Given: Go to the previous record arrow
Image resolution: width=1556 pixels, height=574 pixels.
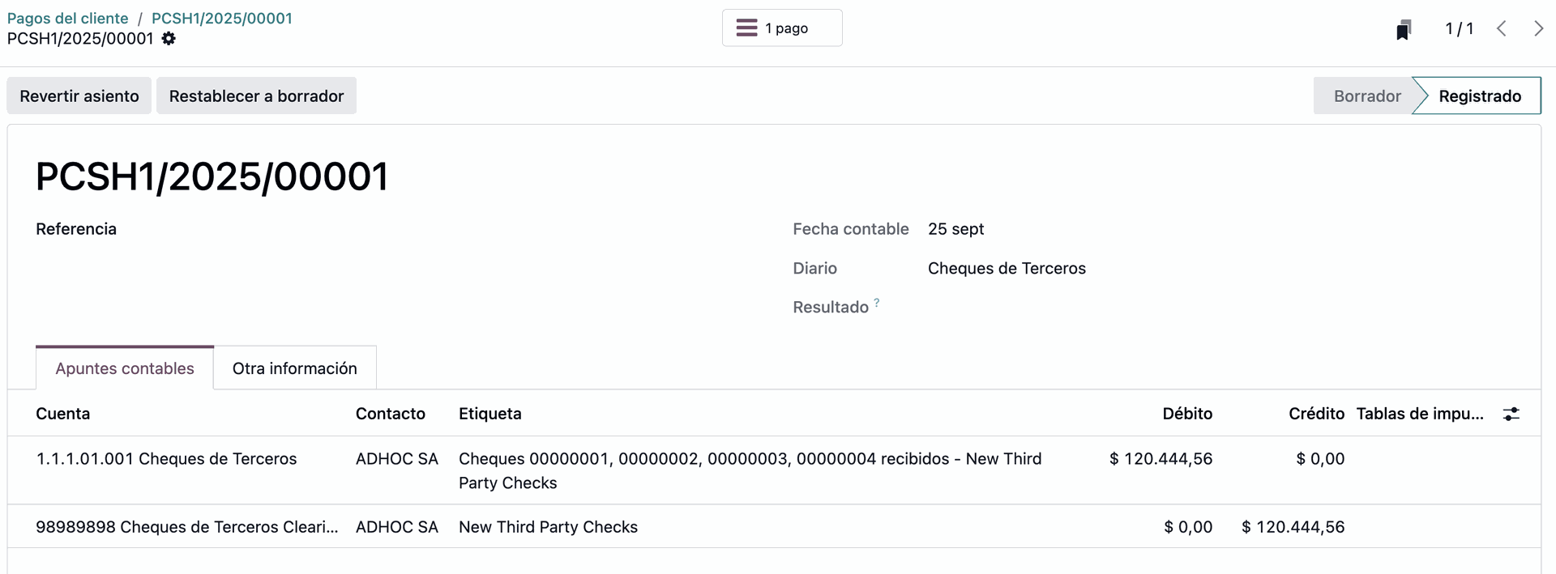Looking at the screenshot, I should (1501, 29).
